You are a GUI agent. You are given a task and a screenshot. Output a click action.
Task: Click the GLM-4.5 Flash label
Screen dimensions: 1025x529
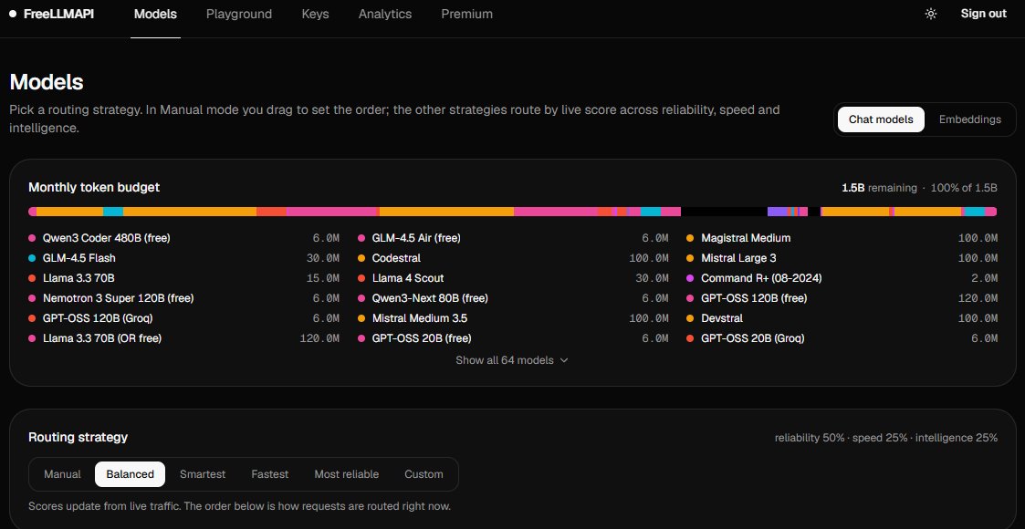[x=79, y=258]
